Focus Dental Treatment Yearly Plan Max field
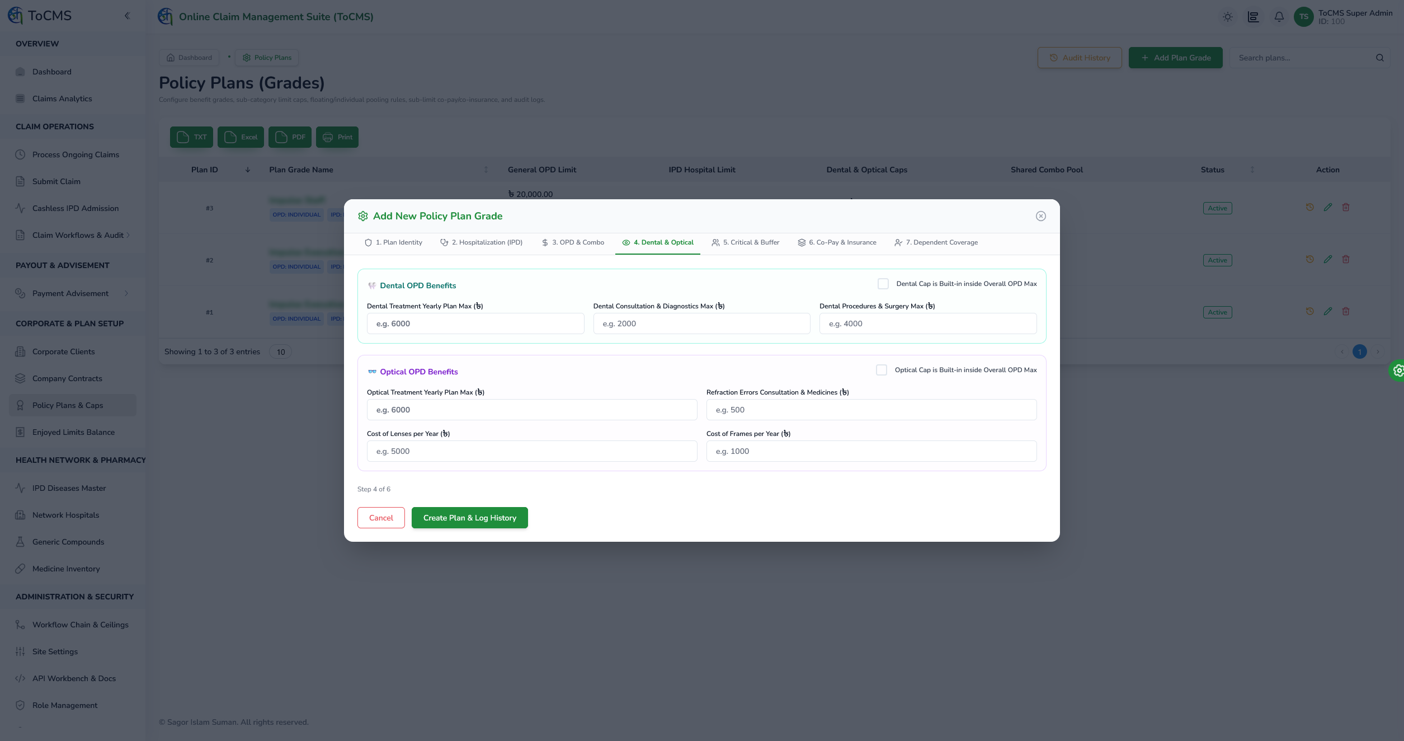The height and width of the screenshot is (741, 1404). tap(475, 323)
